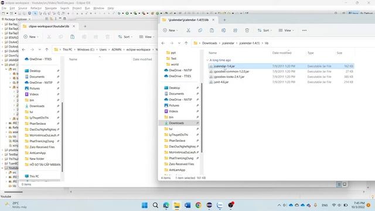Click Rename icon in jcalendar lib window

pos(223,30)
